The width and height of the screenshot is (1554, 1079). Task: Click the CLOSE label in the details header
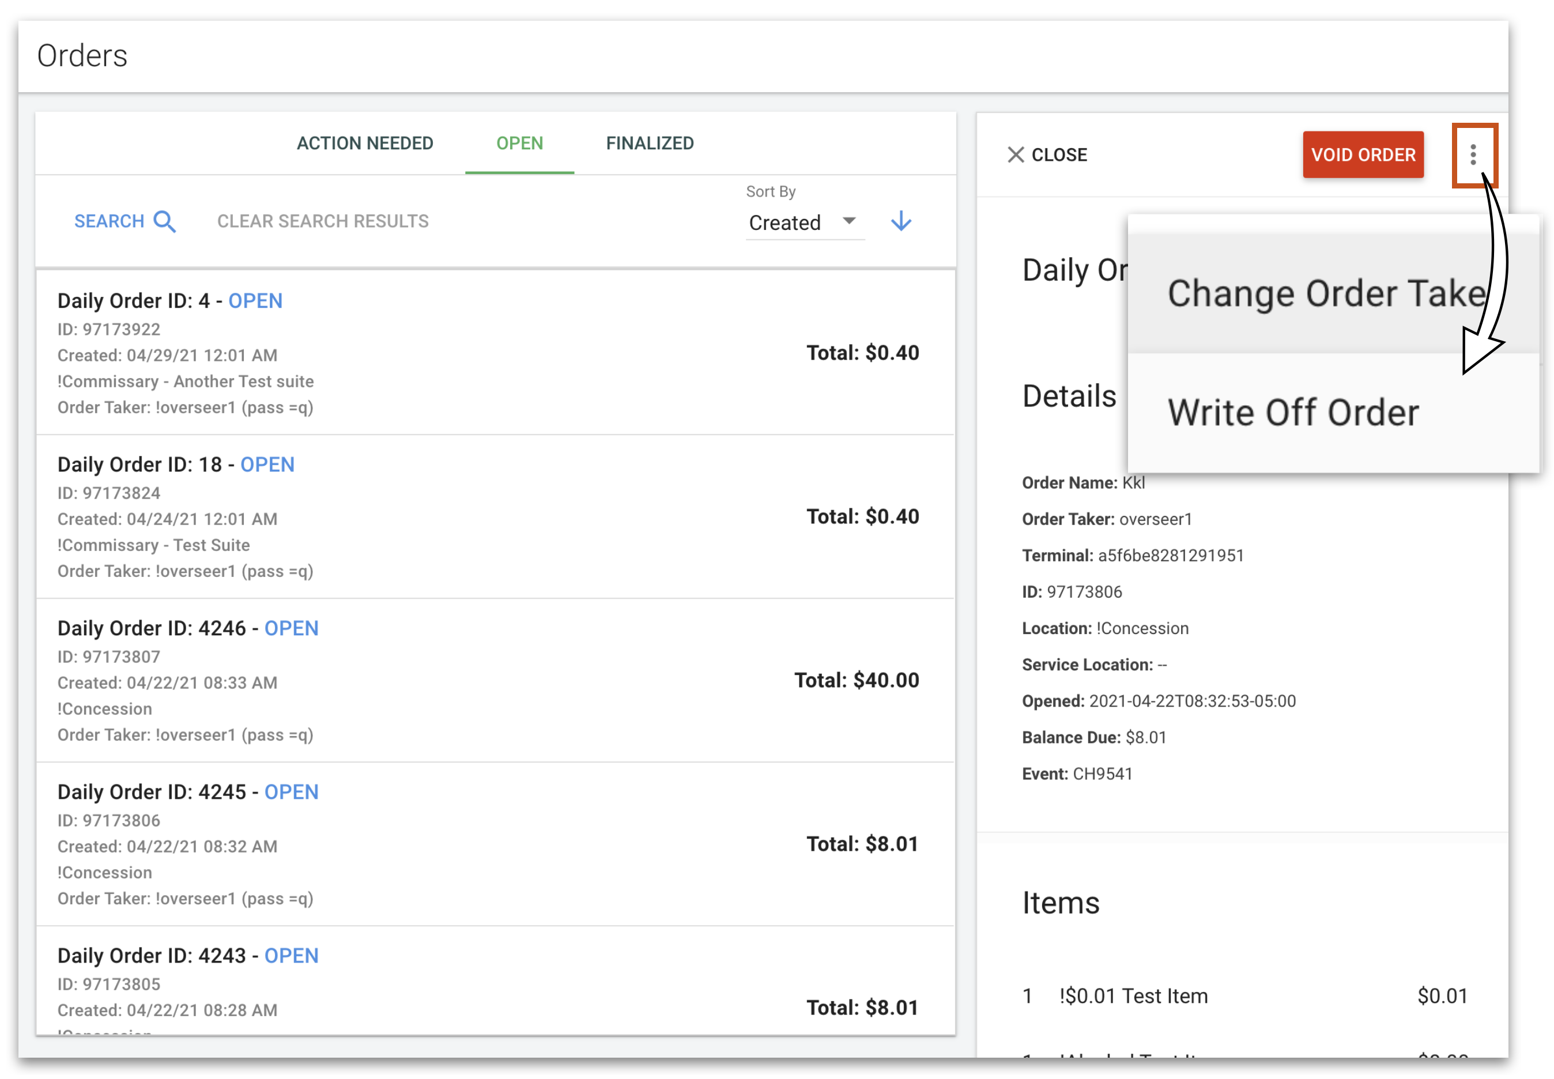(1059, 155)
